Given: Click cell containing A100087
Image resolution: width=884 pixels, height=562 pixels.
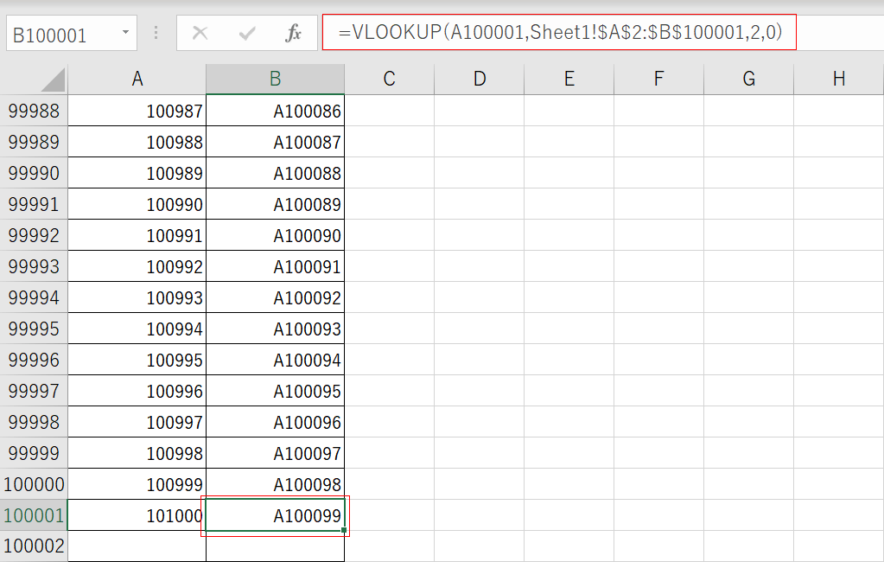Looking at the screenshot, I should point(275,142).
